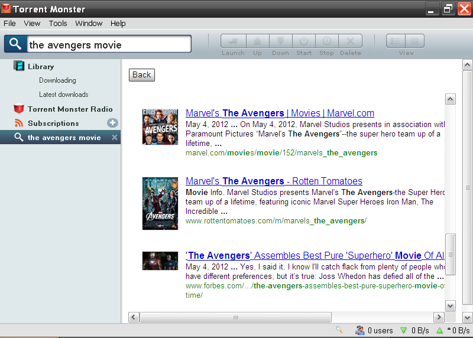Screen dimensions: 473x338
Task: Click the Start power toolbar button
Action: click(x=304, y=41)
